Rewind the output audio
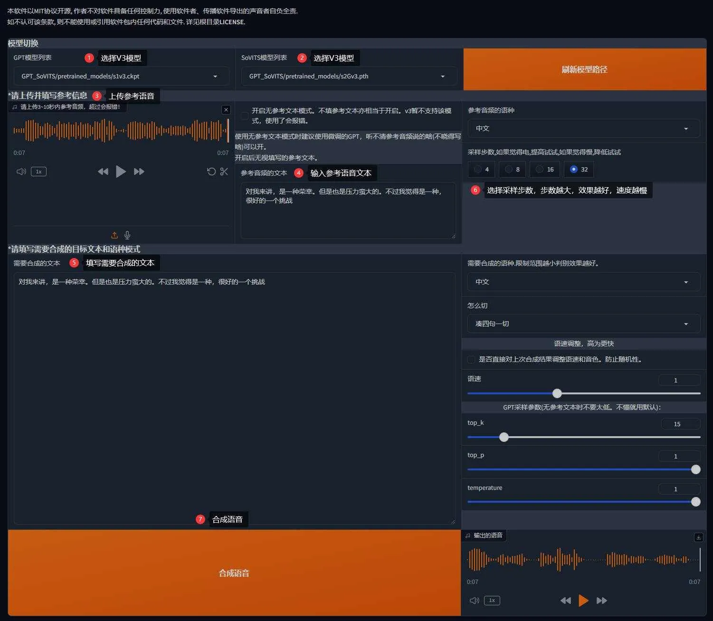This screenshot has width=713, height=621. [566, 601]
